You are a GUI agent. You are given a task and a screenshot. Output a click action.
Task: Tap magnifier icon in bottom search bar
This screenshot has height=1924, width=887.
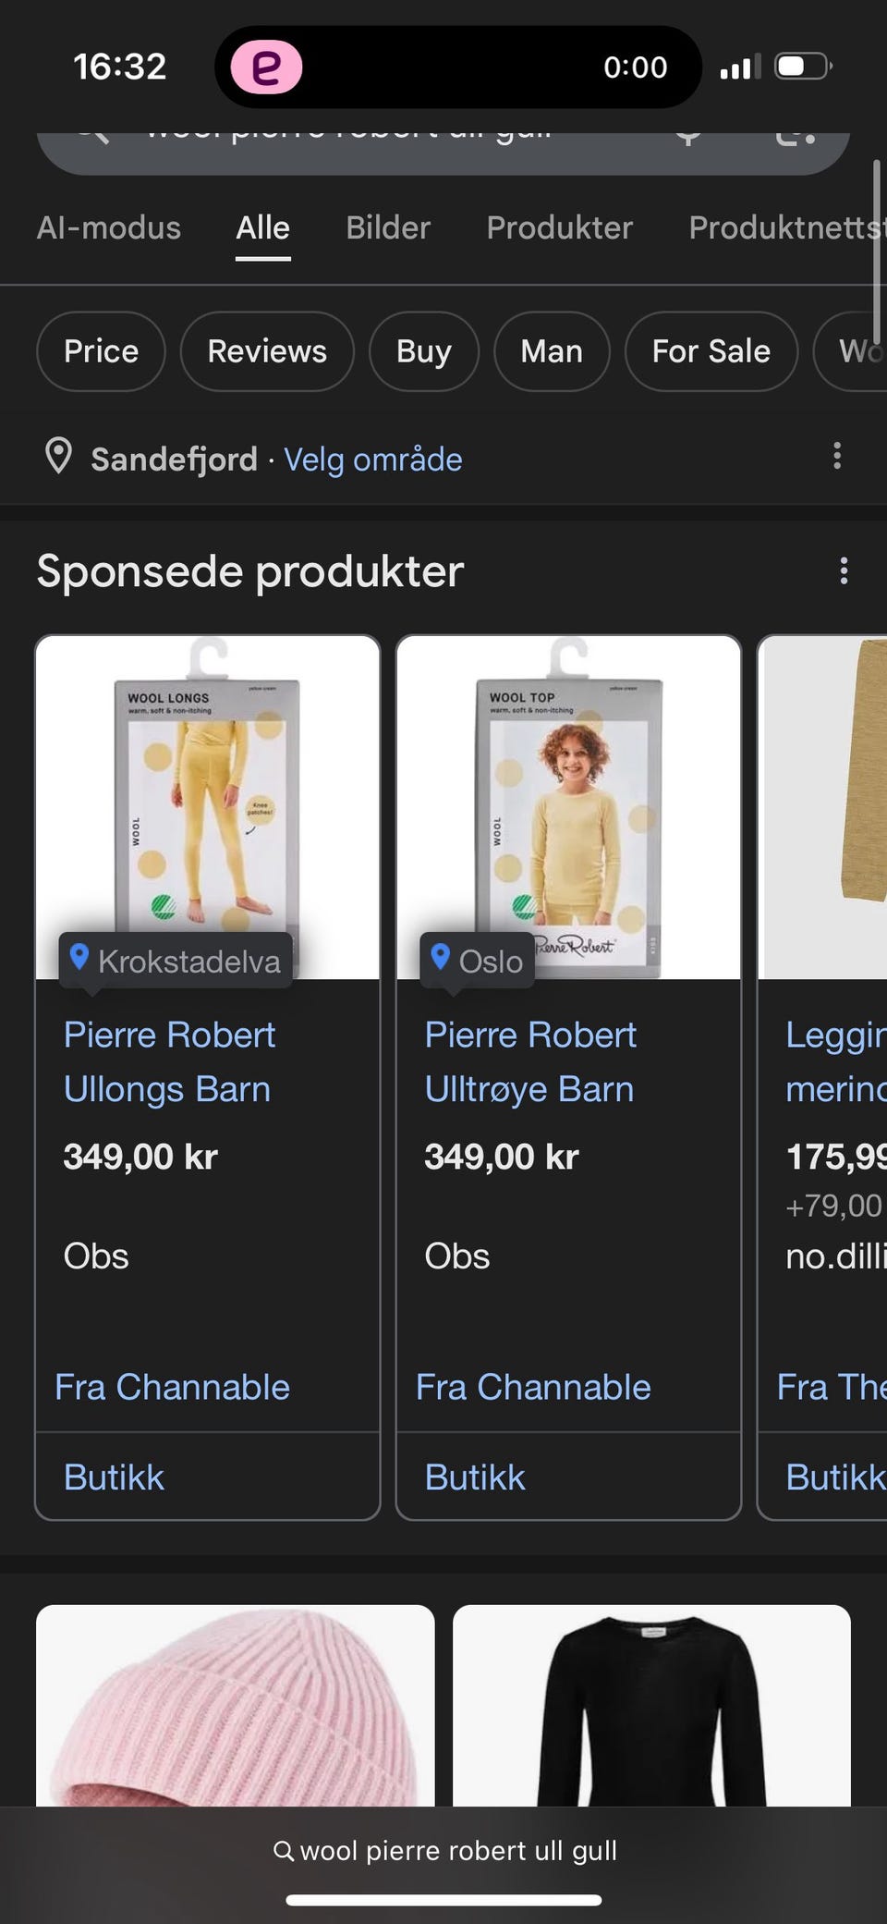pyautogui.click(x=284, y=1850)
